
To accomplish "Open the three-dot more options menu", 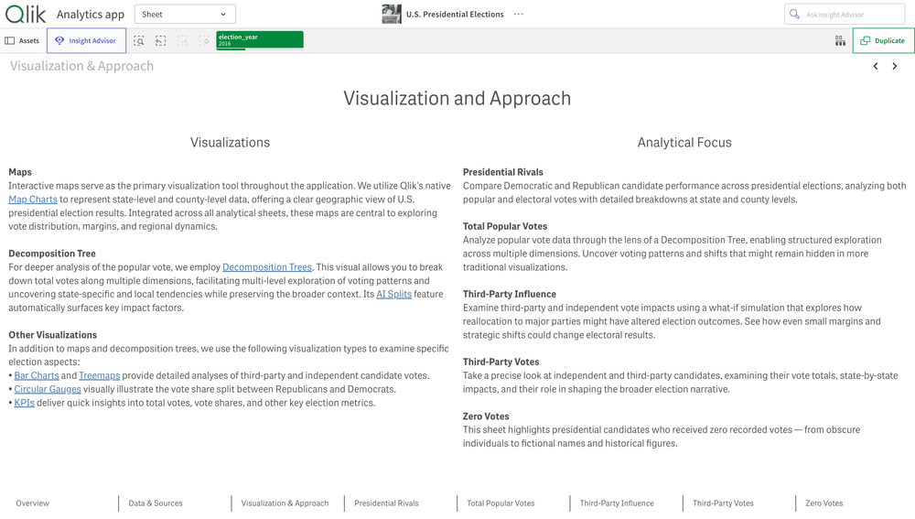I will point(519,15).
